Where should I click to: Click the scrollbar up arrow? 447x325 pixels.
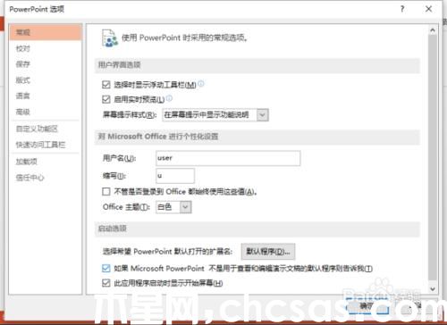[433, 30]
